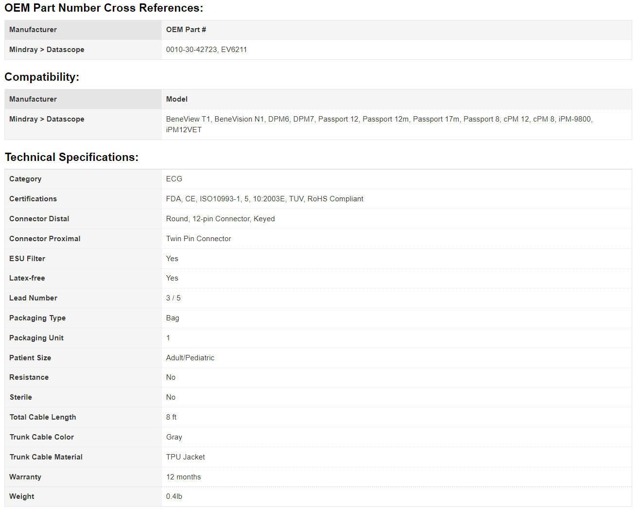Select the ESU Filter Yes value
638x511 pixels.
[172, 259]
